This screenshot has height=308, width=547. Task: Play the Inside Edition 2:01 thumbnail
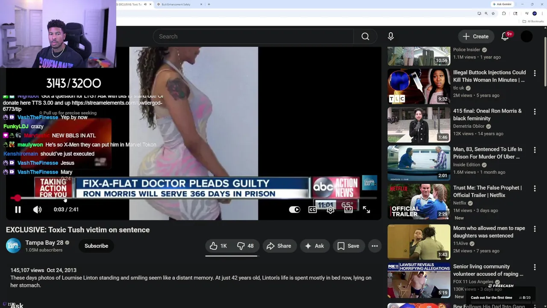click(419, 163)
